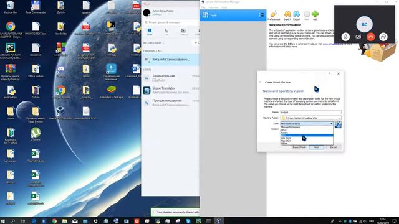Open the Skype Translator chat
399x224 pixels.
coord(170,90)
